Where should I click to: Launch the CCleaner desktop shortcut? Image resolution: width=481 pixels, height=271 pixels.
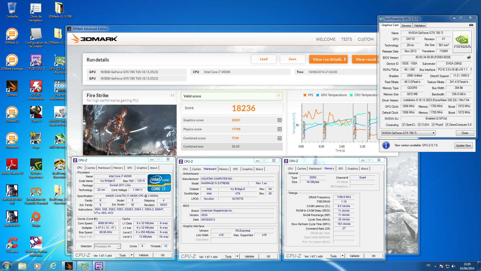point(12,245)
